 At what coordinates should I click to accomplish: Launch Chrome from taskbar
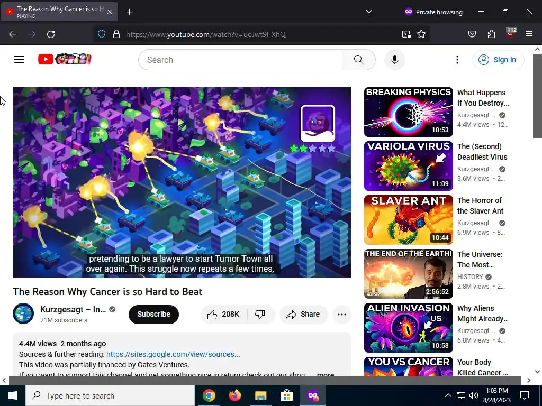pos(209,395)
